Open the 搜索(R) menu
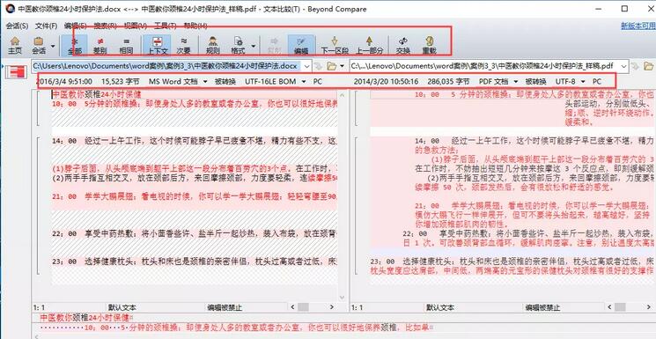656x339 pixels. point(106,26)
